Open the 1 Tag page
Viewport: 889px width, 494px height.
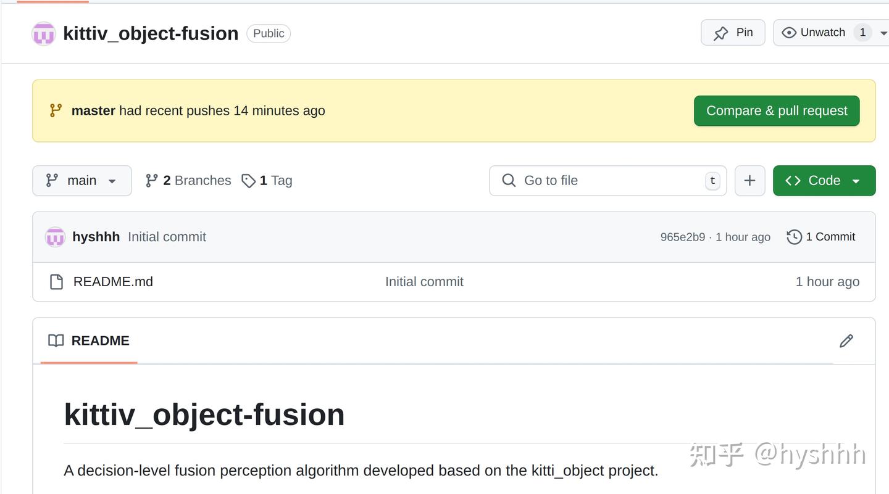coord(267,180)
